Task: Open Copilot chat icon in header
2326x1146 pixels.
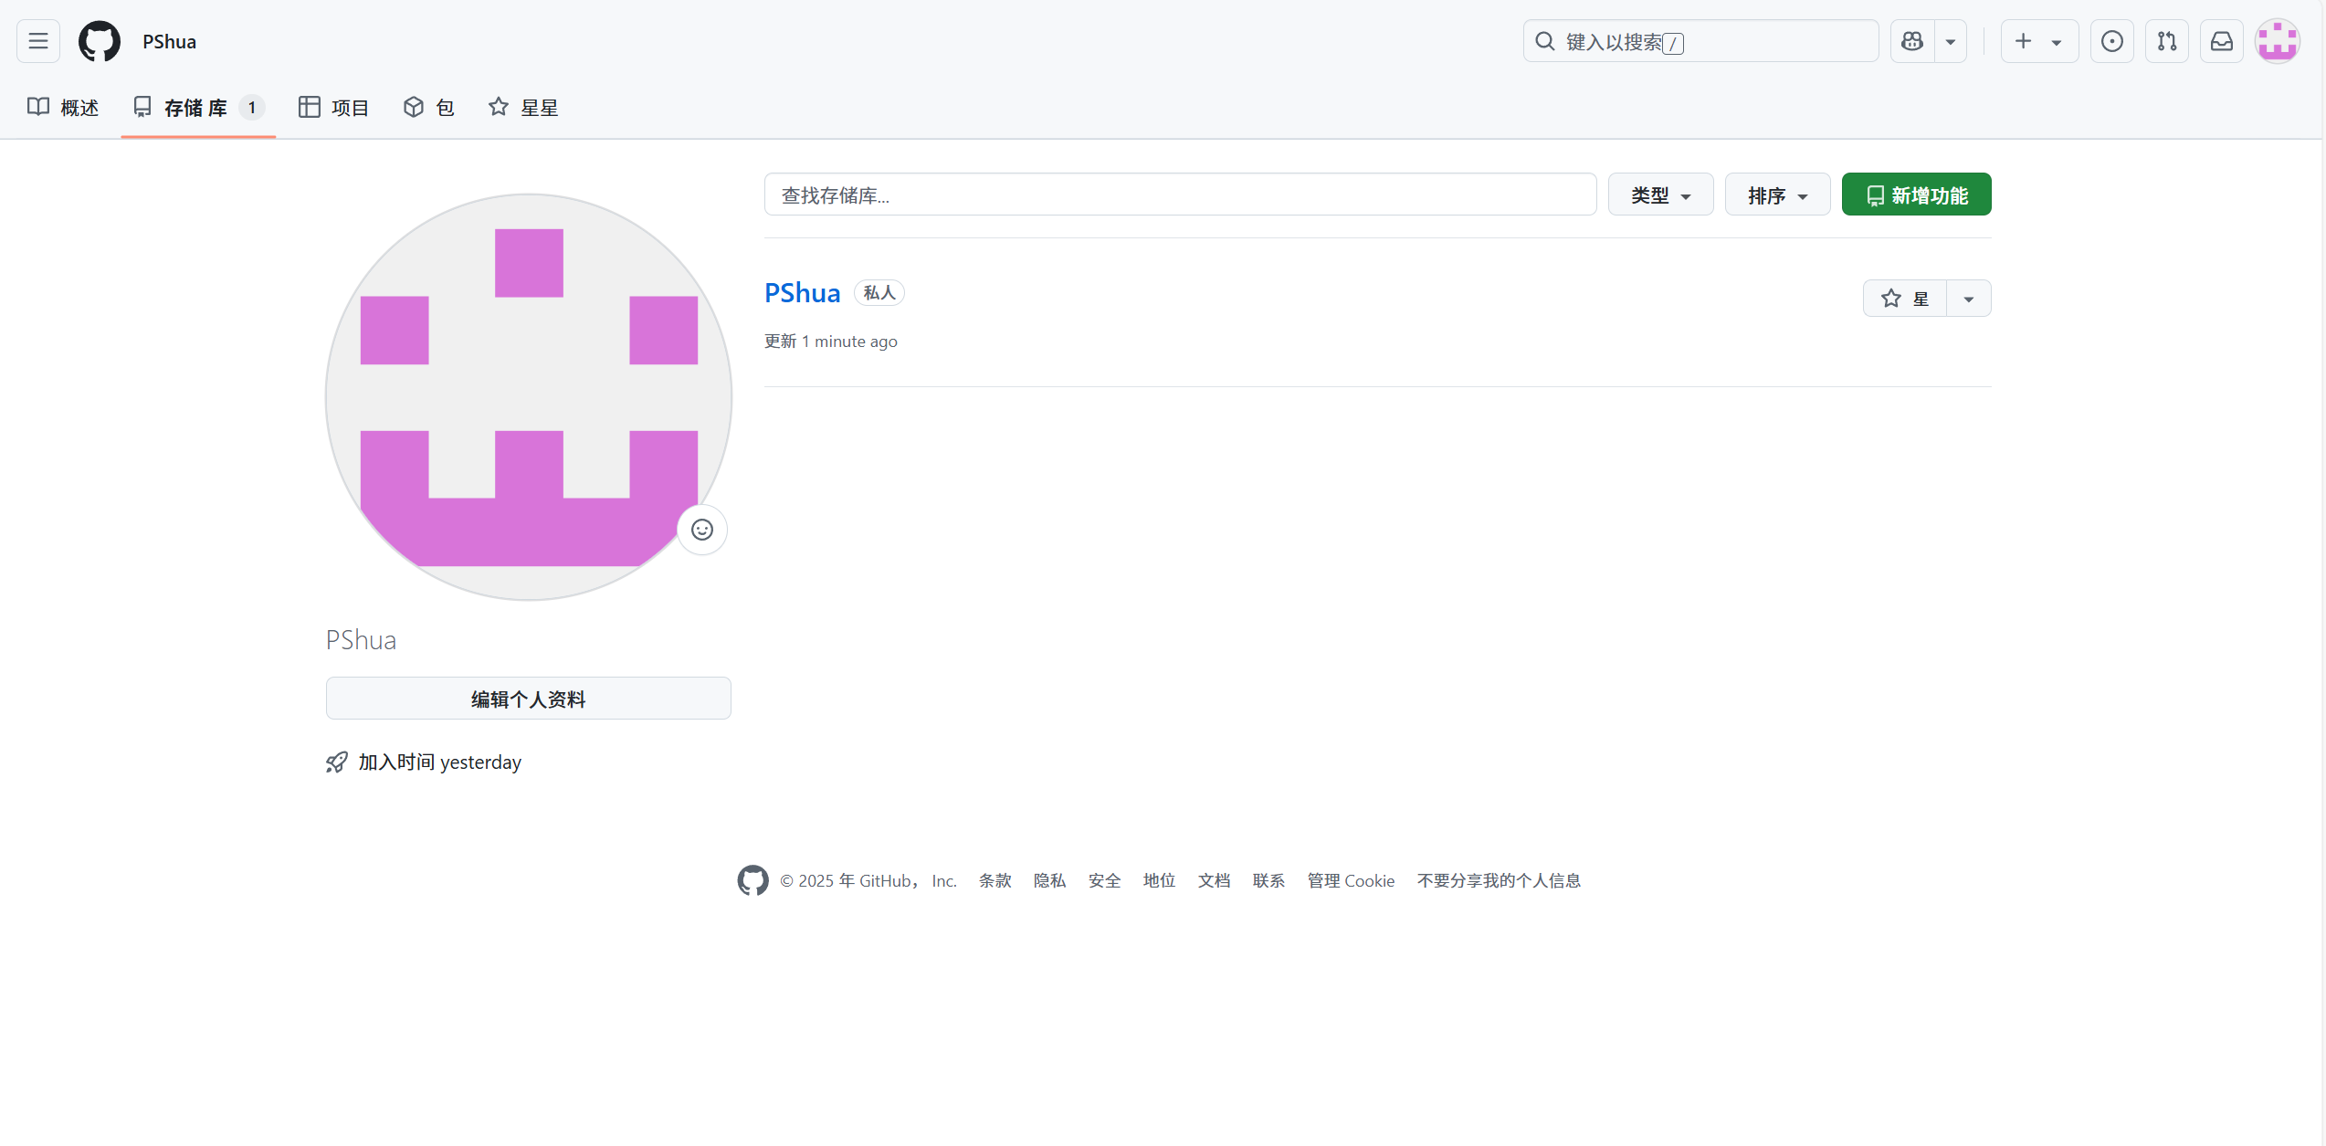Action: pyautogui.click(x=1912, y=41)
